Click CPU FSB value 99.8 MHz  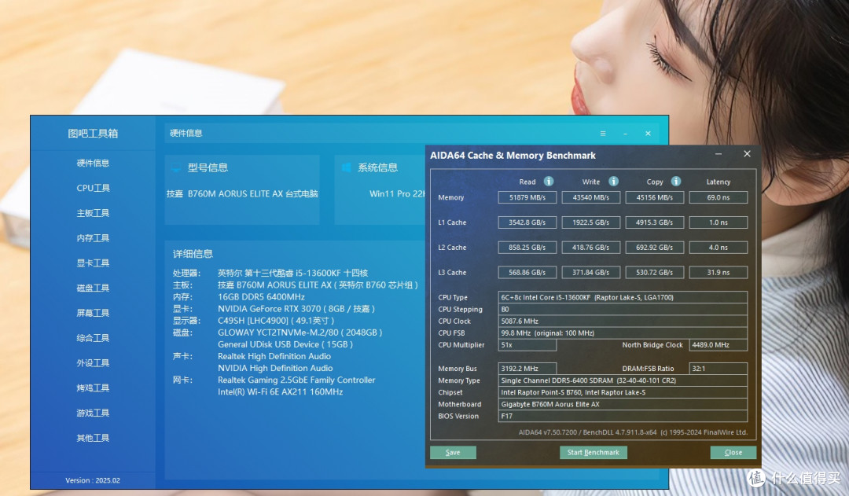coord(623,333)
